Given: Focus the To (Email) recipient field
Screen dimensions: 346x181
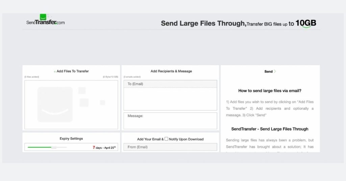Looking at the screenshot, I should (170, 84).
